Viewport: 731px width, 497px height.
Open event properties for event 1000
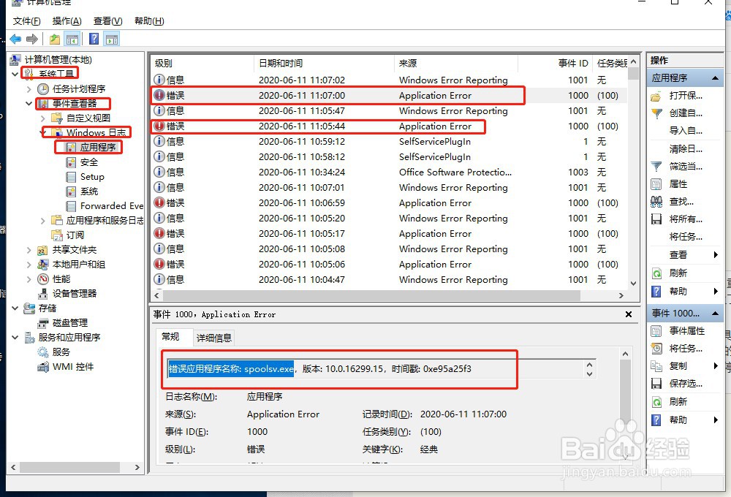point(686,331)
